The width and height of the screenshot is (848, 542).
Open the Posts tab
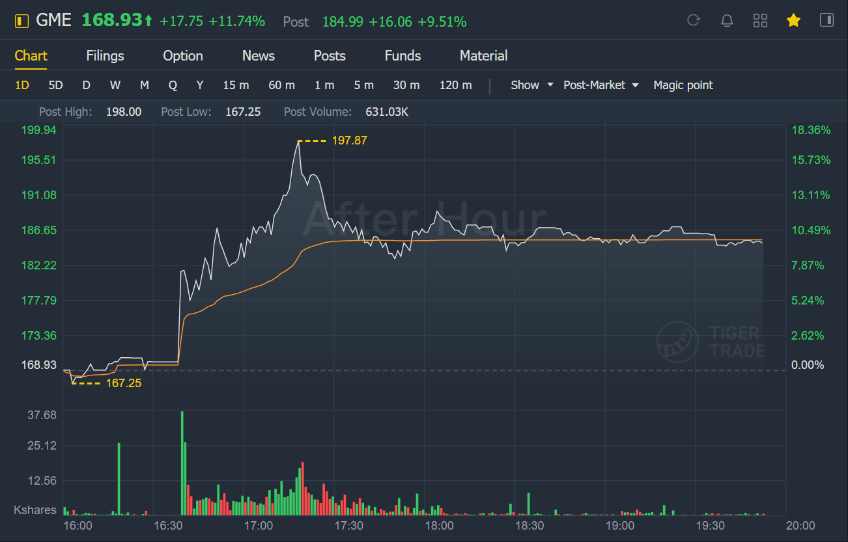click(330, 56)
